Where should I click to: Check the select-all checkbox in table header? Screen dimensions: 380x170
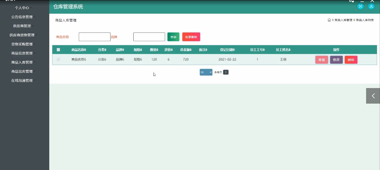(x=58, y=50)
